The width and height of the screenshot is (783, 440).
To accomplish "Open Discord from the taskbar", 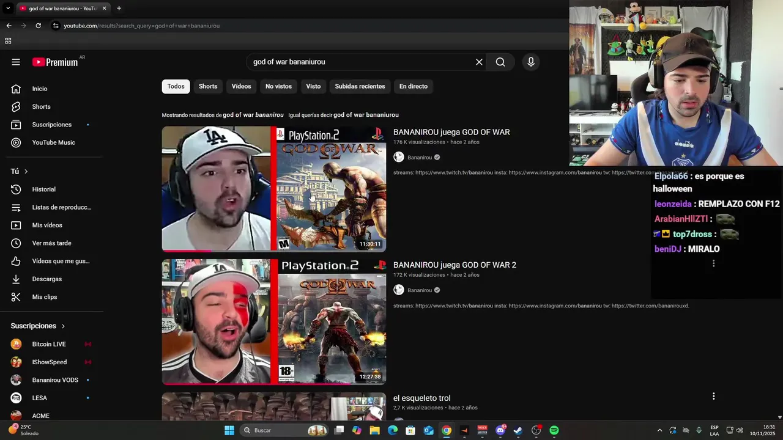I will click(500, 430).
